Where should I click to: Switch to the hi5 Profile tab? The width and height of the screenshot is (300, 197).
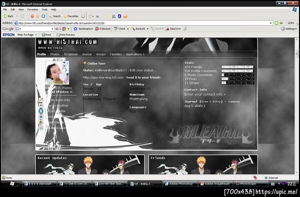(x=41, y=54)
